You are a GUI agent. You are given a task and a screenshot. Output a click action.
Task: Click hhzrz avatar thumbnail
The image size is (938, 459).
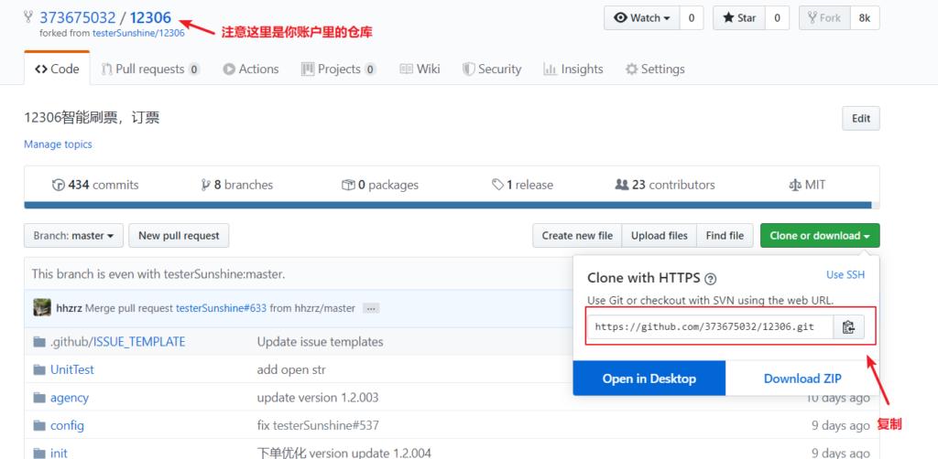click(42, 308)
